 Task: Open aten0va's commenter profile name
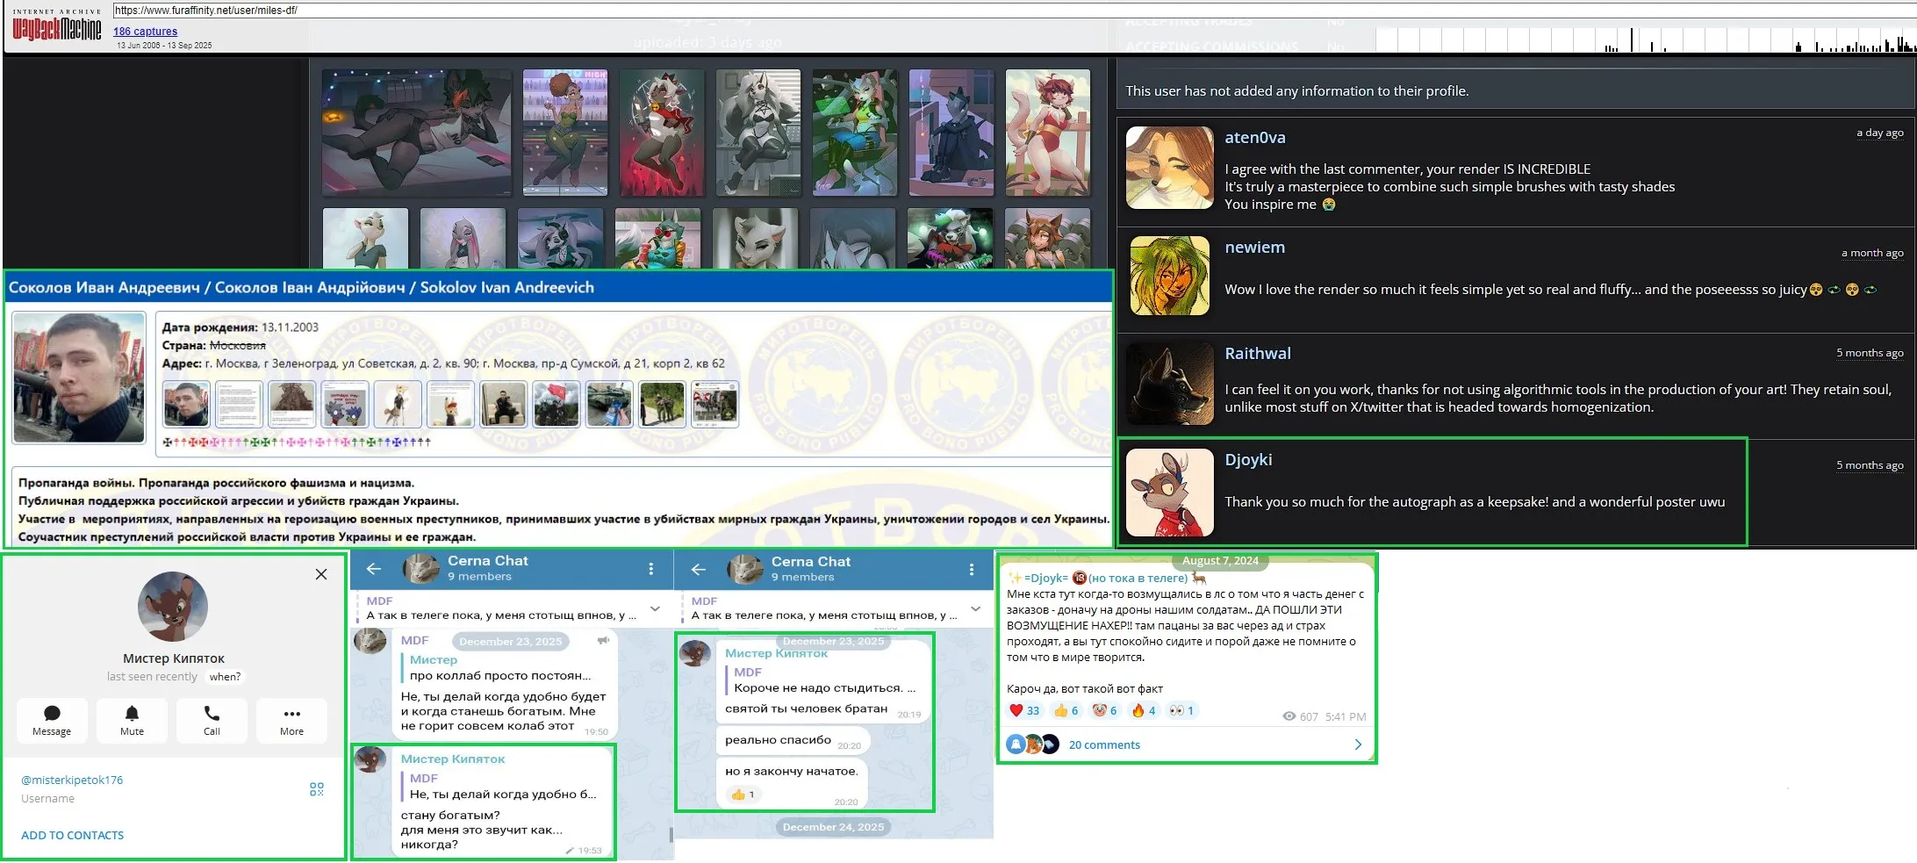[1254, 138]
